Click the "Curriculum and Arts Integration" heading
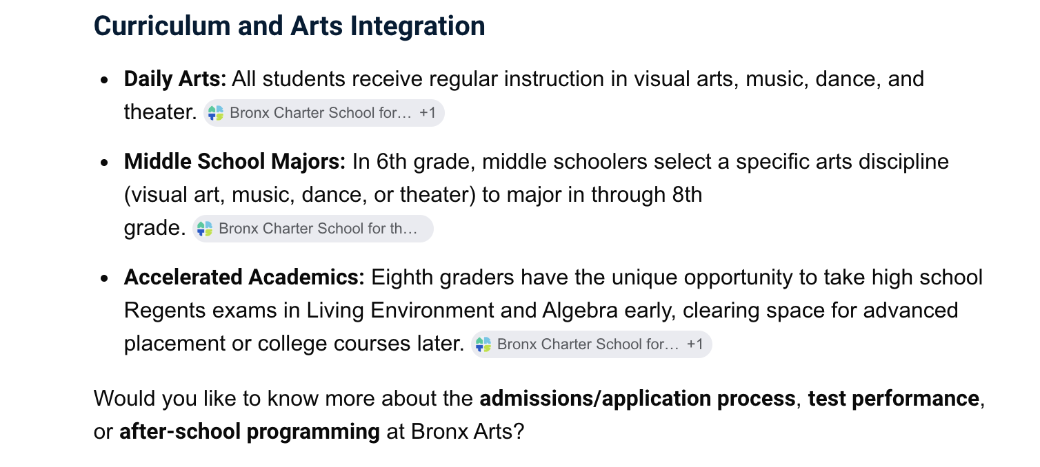This screenshot has width=1040, height=467. click(289, 26)
